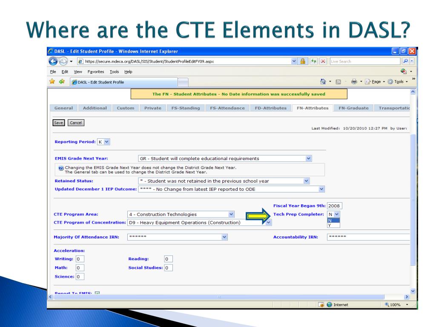436x327 pixels.
Task: Click the toolbar chevron for more commands
Action: click(x=414, y=79)
